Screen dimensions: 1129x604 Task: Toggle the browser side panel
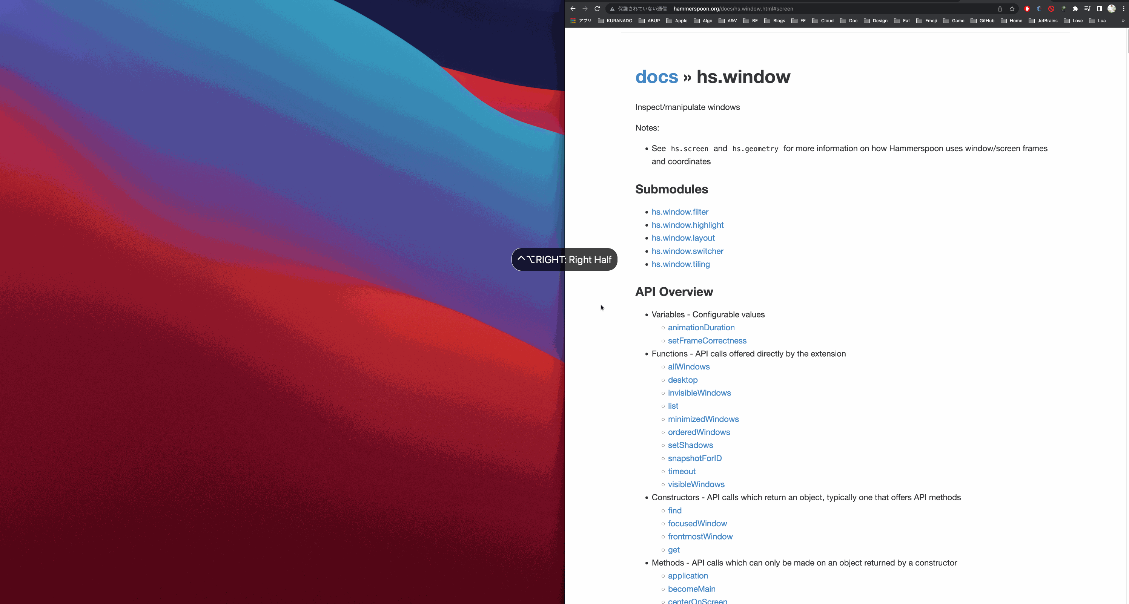1099,9
